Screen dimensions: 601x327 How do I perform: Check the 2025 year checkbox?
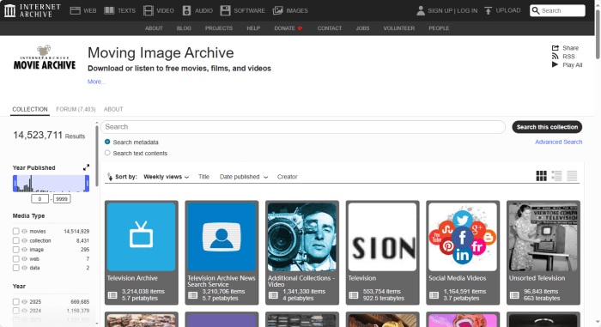coord(15,302)
